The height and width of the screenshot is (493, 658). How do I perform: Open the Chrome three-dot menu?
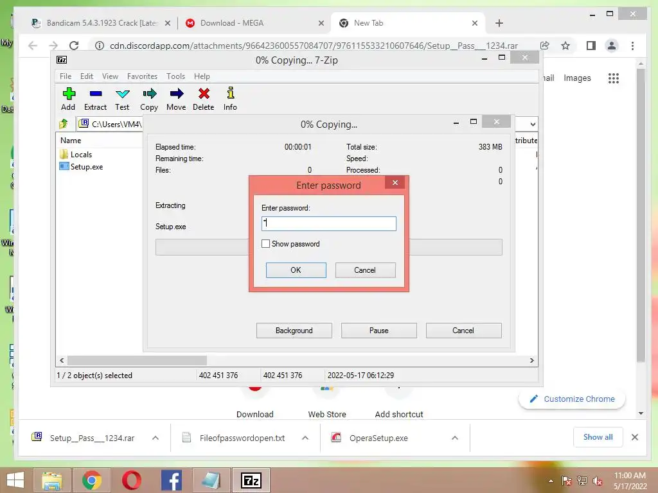[x=632, y=46]
